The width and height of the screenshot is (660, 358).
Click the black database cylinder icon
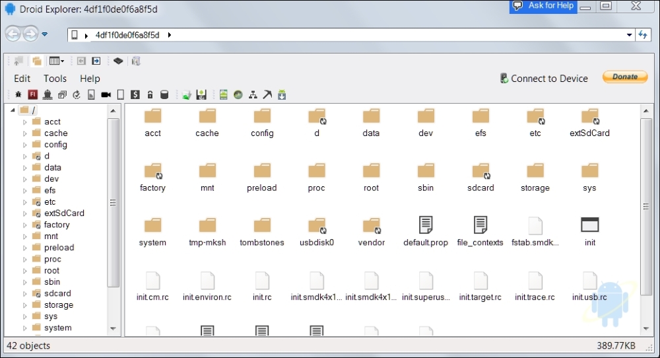click(x=164, y=94)
